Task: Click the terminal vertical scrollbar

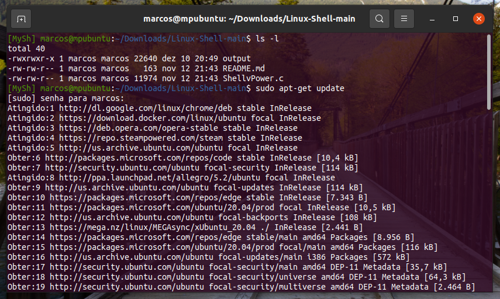Action: pyautogui.click(x=489, y=72)
